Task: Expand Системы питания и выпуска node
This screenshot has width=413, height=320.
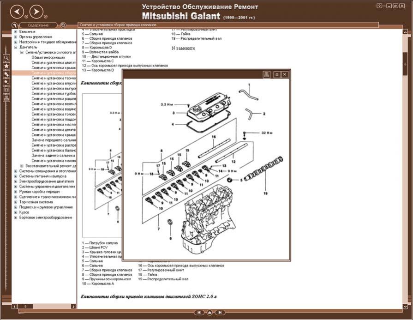Action: point(16,176)
